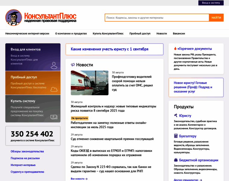The width and height of the screenshot is (229, 181).
Task: Click the КонсультантПлюс logo text
Action: pyautogui.click(x=50, y=17)
